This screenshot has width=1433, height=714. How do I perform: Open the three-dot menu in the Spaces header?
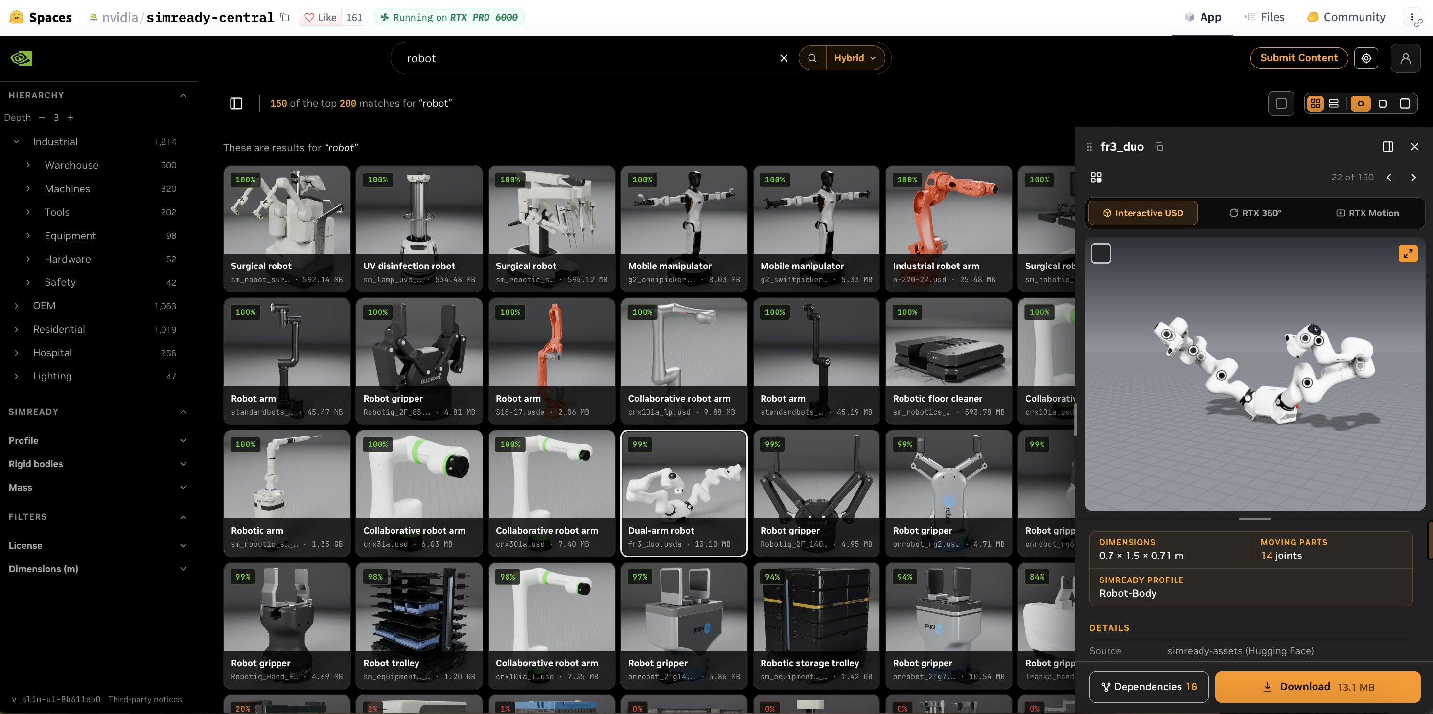pos(1412,17)
